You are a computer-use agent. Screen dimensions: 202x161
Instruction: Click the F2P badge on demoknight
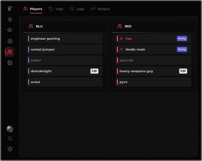(94, 71)
